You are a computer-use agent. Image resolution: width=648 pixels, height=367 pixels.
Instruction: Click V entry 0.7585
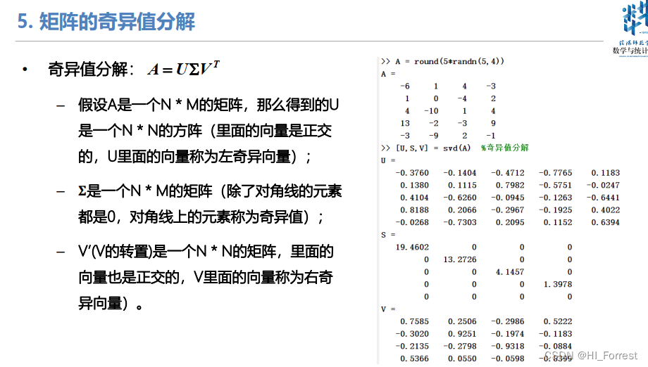click(414, 321)
